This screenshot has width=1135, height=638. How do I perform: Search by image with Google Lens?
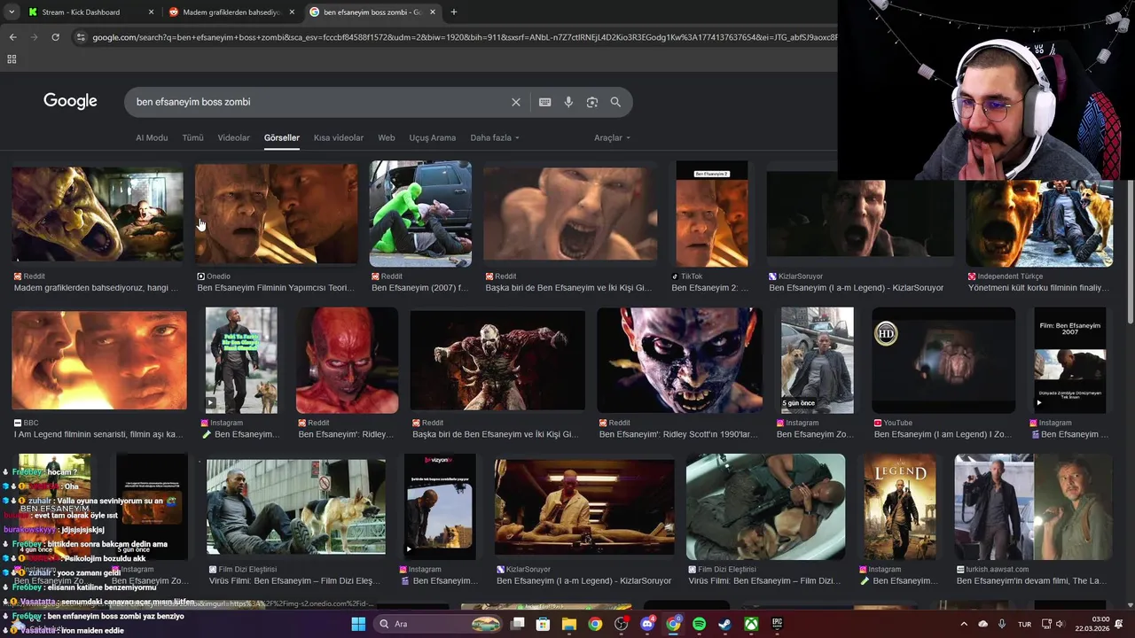(x=592, y=102)
